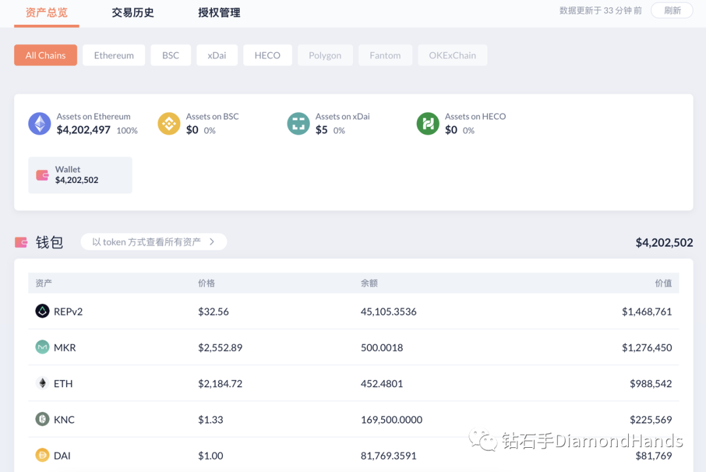Switch to the 授权管理 tab
The image size is (706, 472).
[219, 12]
